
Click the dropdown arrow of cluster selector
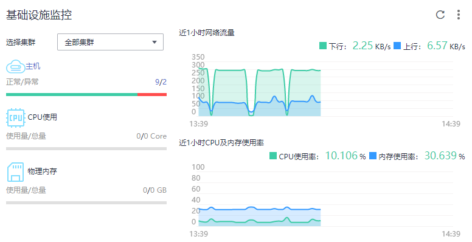pyautogui.click(x=154, y=42)
